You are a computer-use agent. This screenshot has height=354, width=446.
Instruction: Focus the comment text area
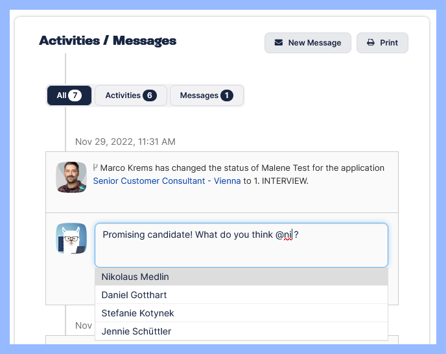(x=241, y=250)
